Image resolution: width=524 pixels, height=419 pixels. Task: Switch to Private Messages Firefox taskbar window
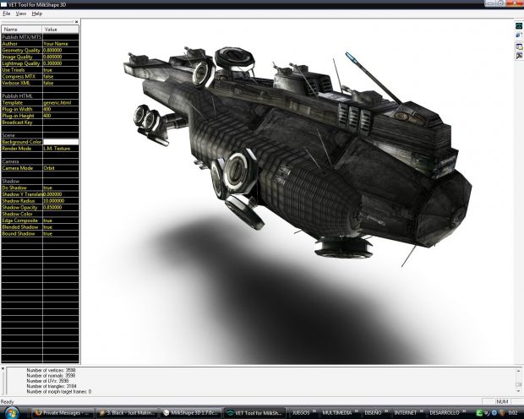tap(63, 413)
